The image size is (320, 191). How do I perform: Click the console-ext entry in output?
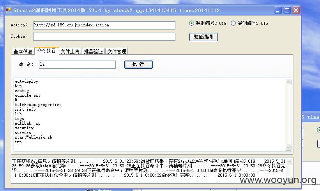point(28,95)
